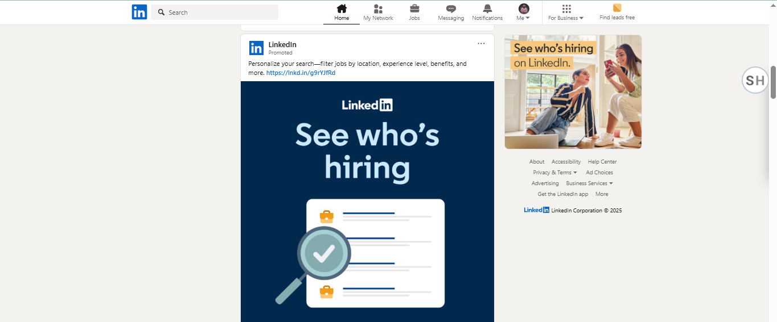Open the Accessibility footer link
The height and width of the screenshot is (322, 777).
566,162
